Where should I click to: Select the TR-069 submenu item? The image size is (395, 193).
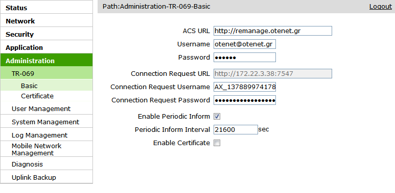point(47,73)
